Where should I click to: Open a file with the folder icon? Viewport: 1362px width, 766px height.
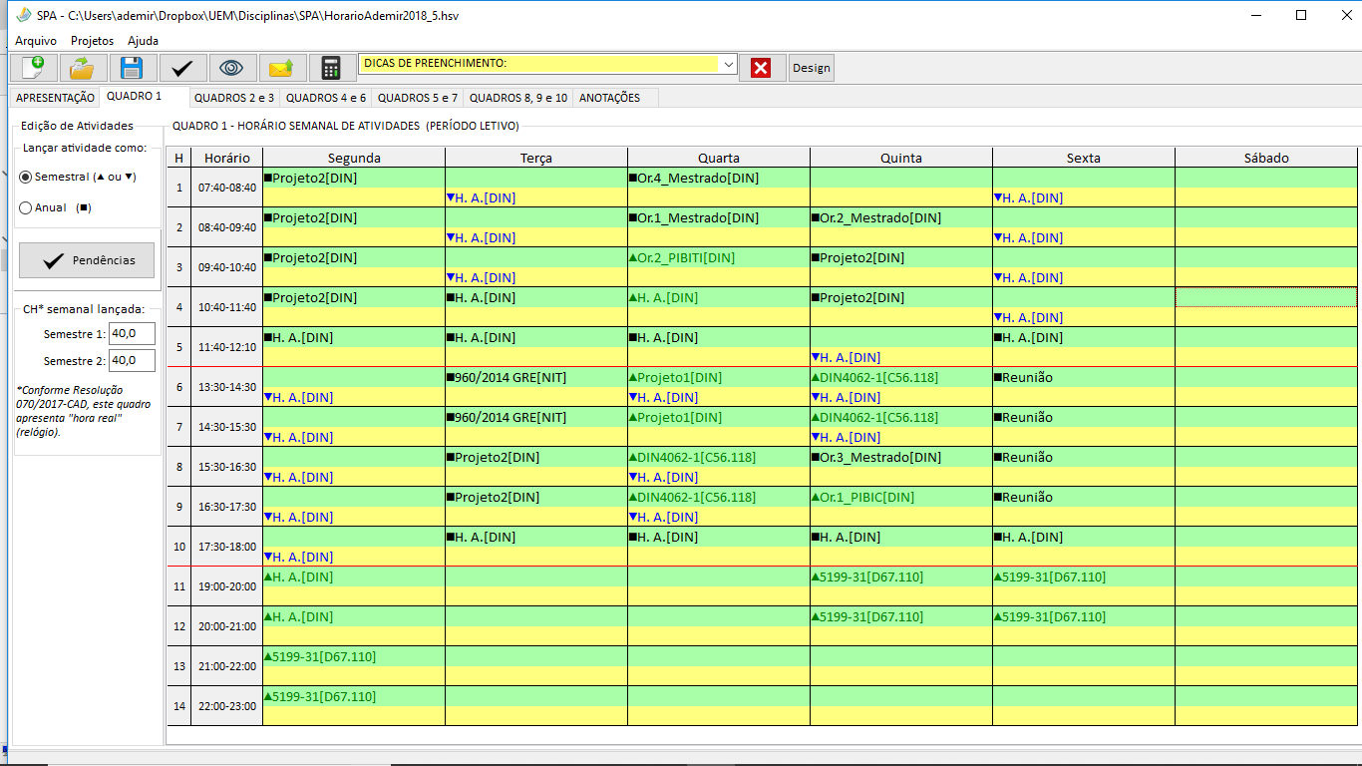point(83,68)
